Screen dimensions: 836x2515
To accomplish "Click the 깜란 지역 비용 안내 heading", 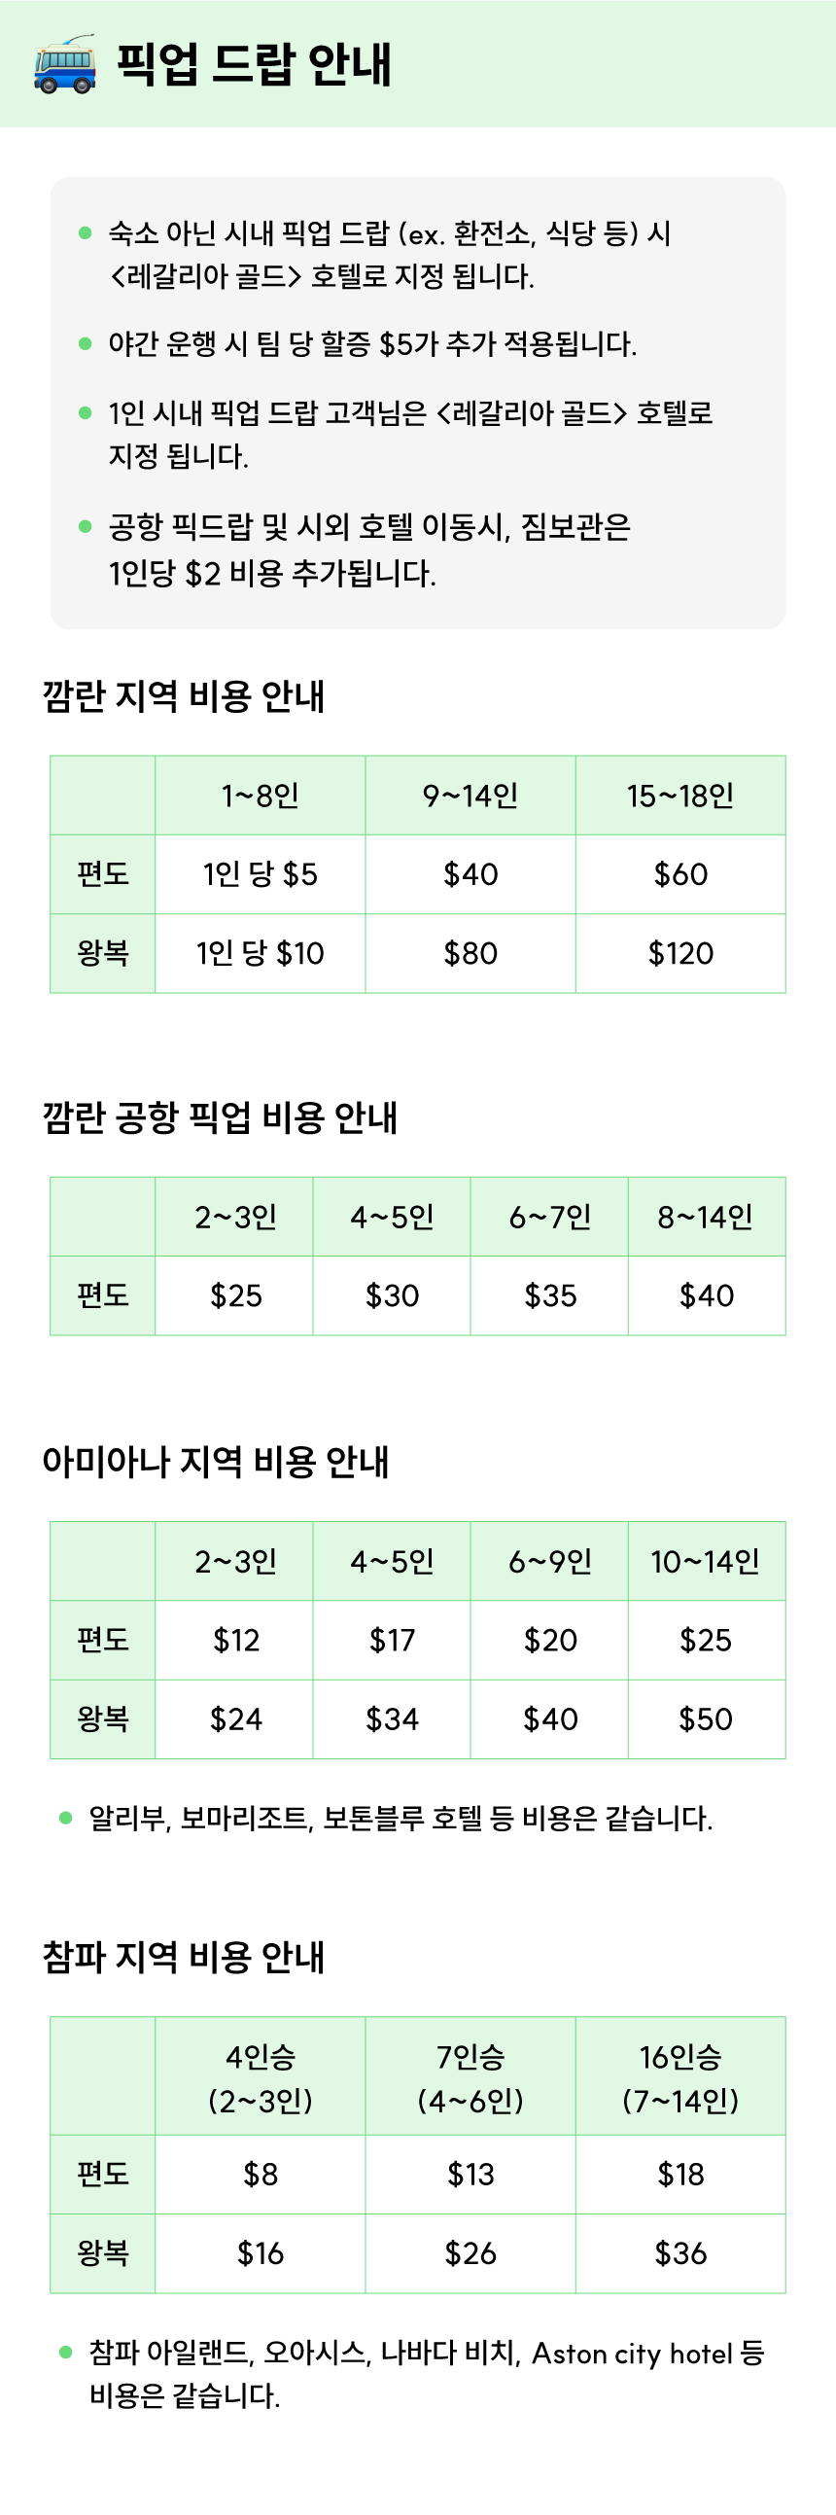I will (184, 696).
